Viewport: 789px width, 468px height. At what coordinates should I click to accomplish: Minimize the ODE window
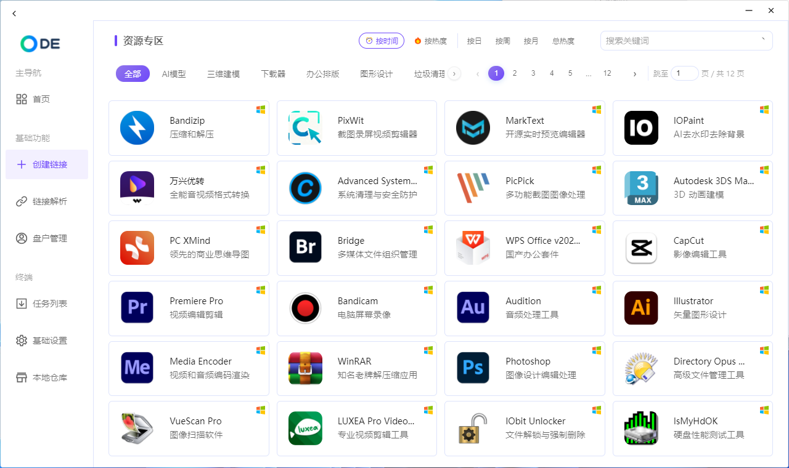pyautogui.click(x=749, y=10)
